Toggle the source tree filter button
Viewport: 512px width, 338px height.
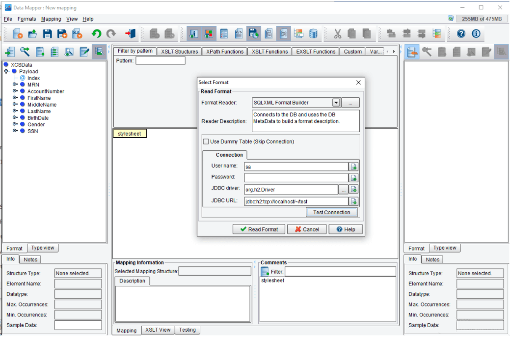point(99,52)
